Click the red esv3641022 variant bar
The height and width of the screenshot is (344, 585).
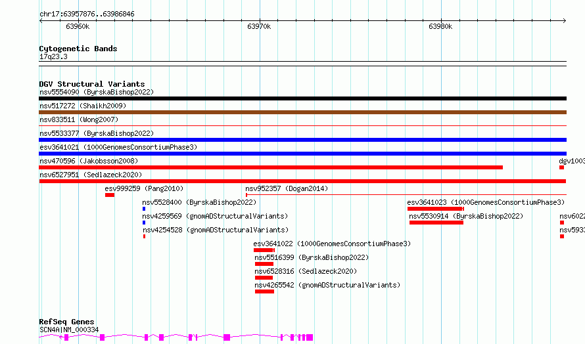click(x=264, y=250)
